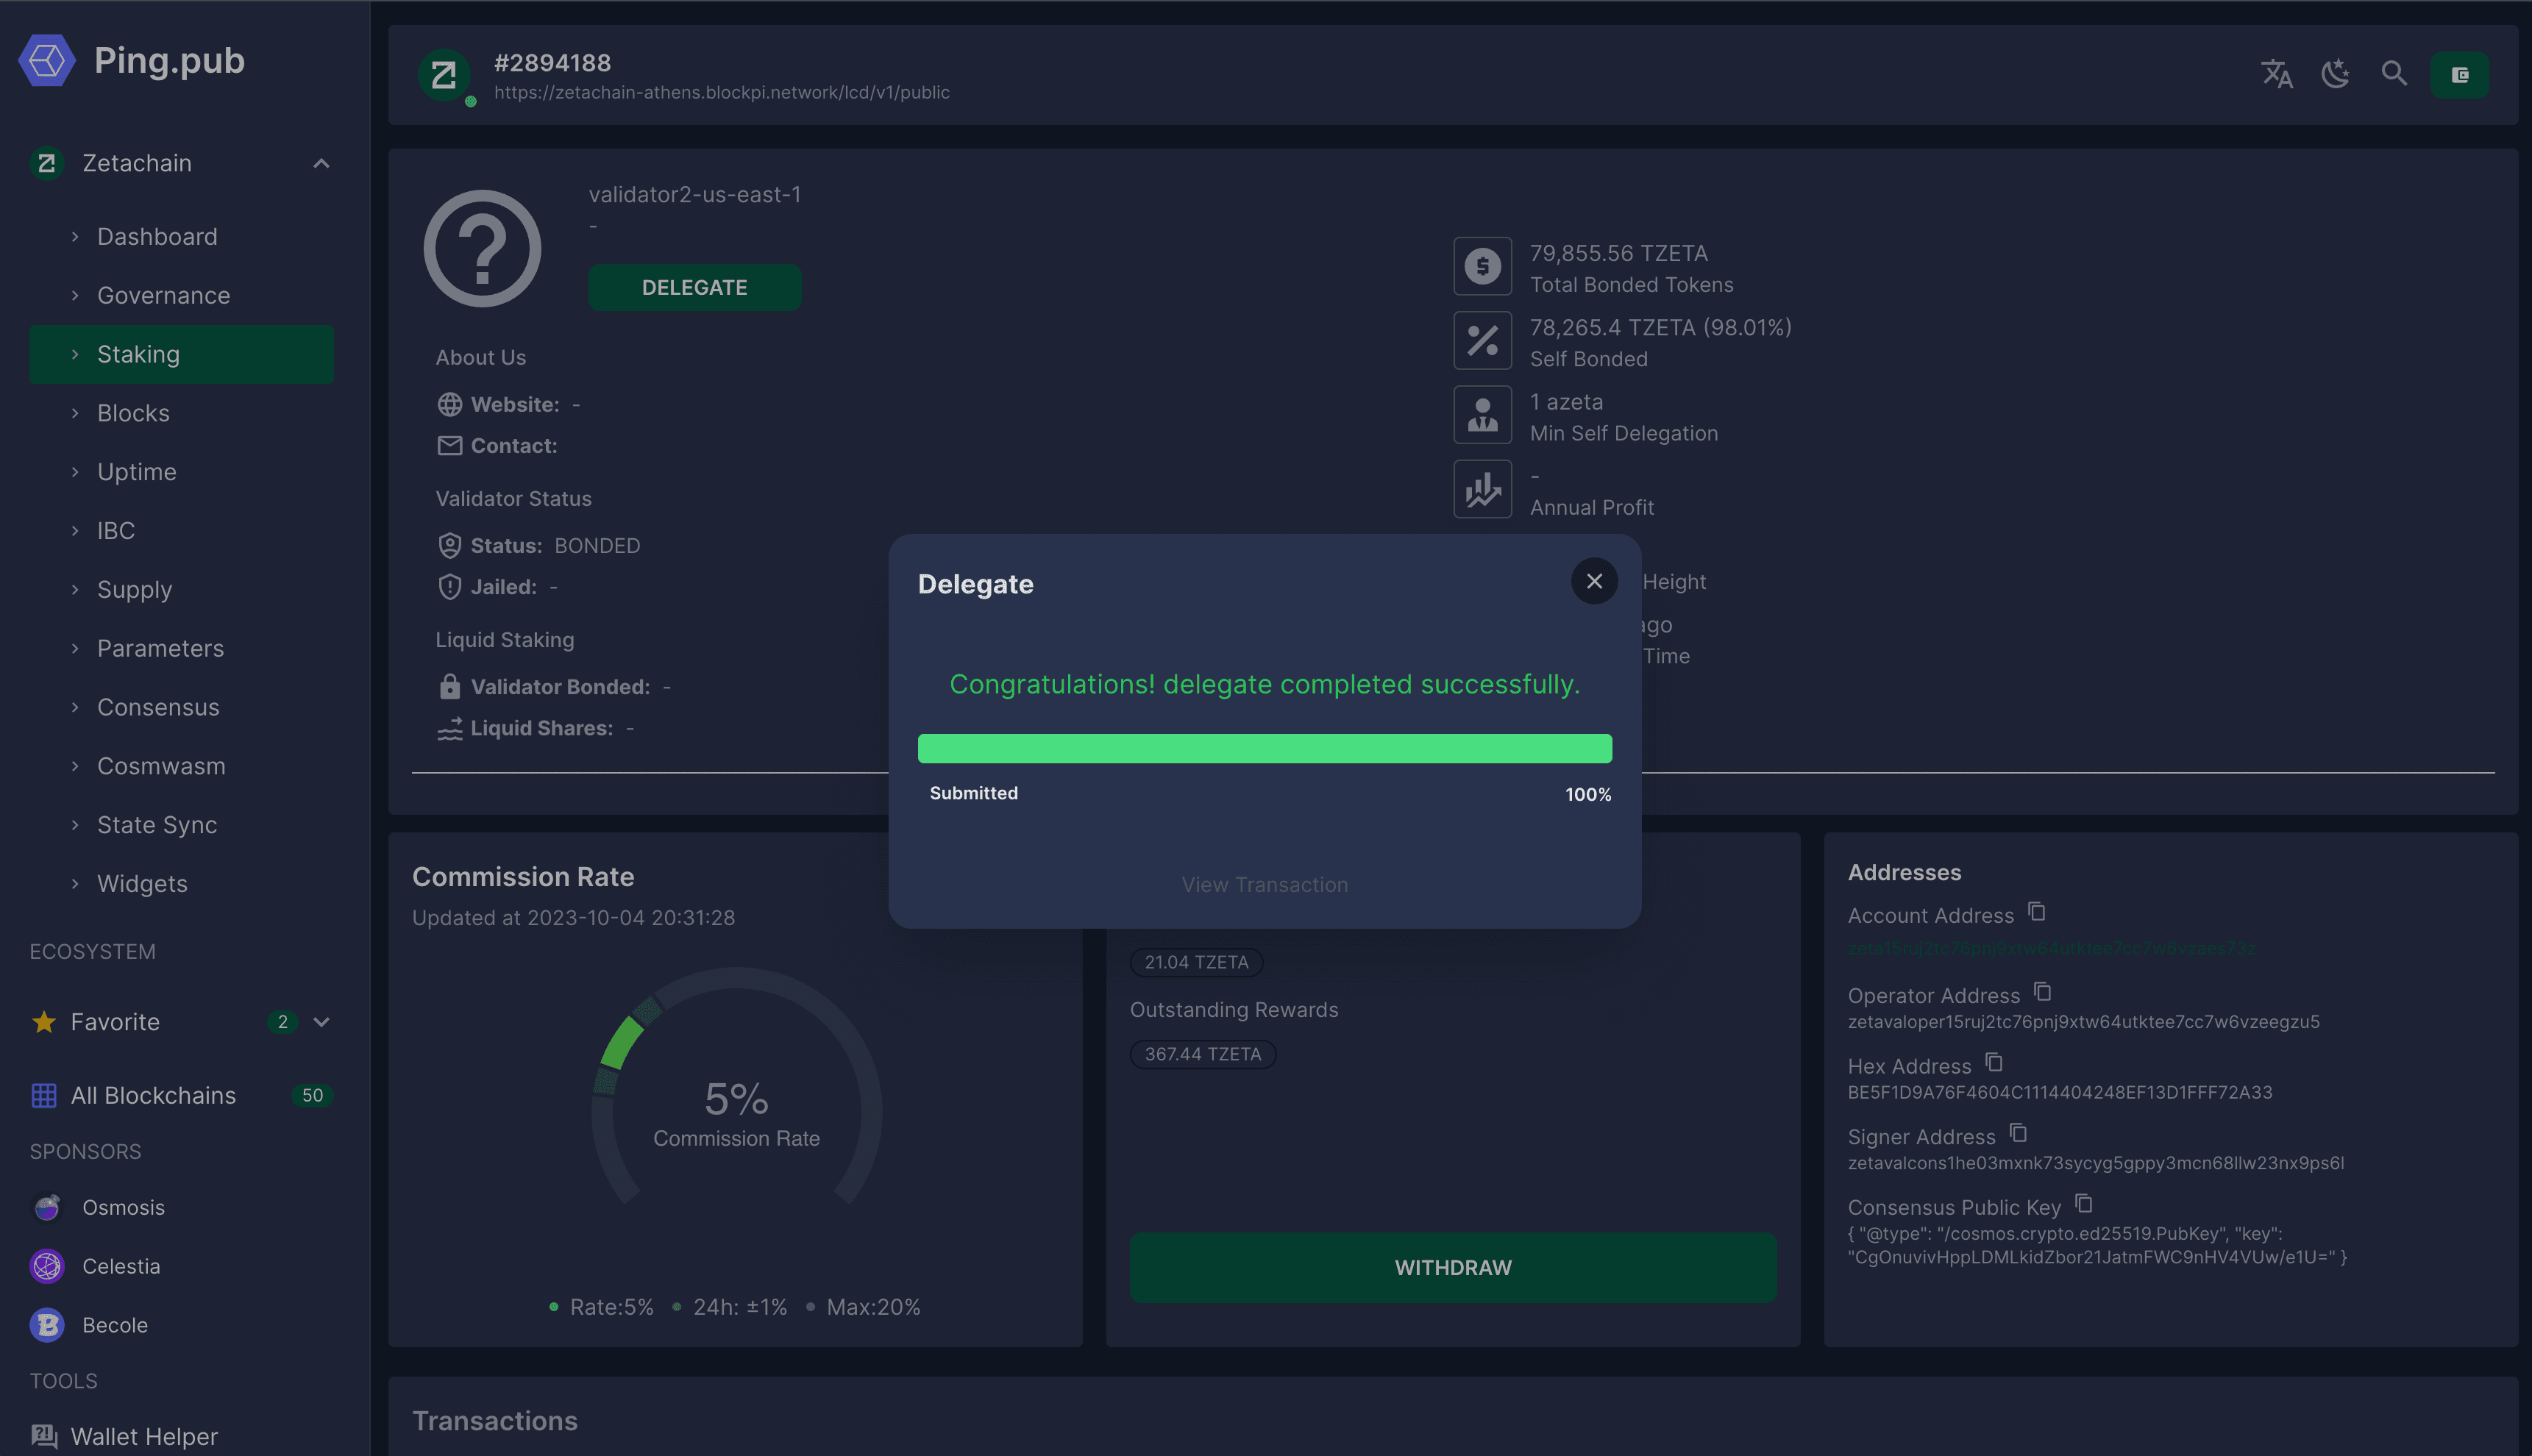Toggle dark mode moon icon

(x=2335, y=74)
